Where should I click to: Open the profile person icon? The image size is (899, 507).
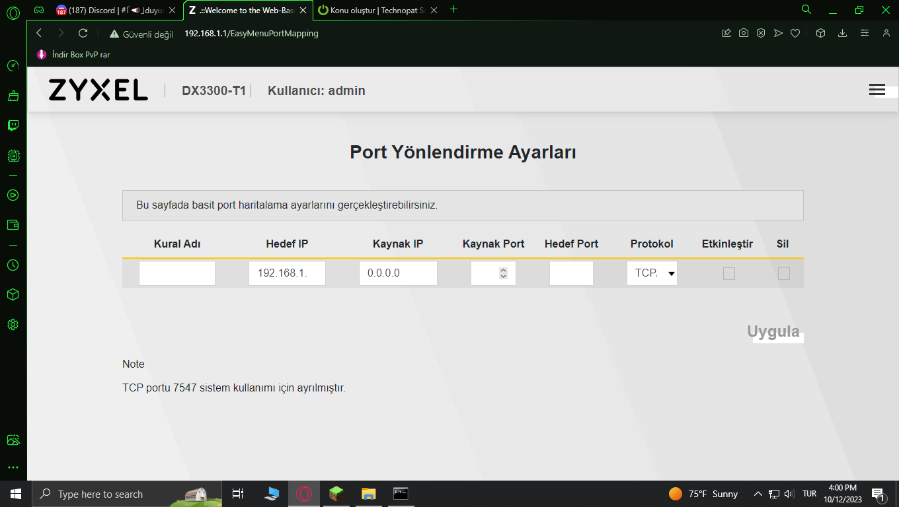886,33
